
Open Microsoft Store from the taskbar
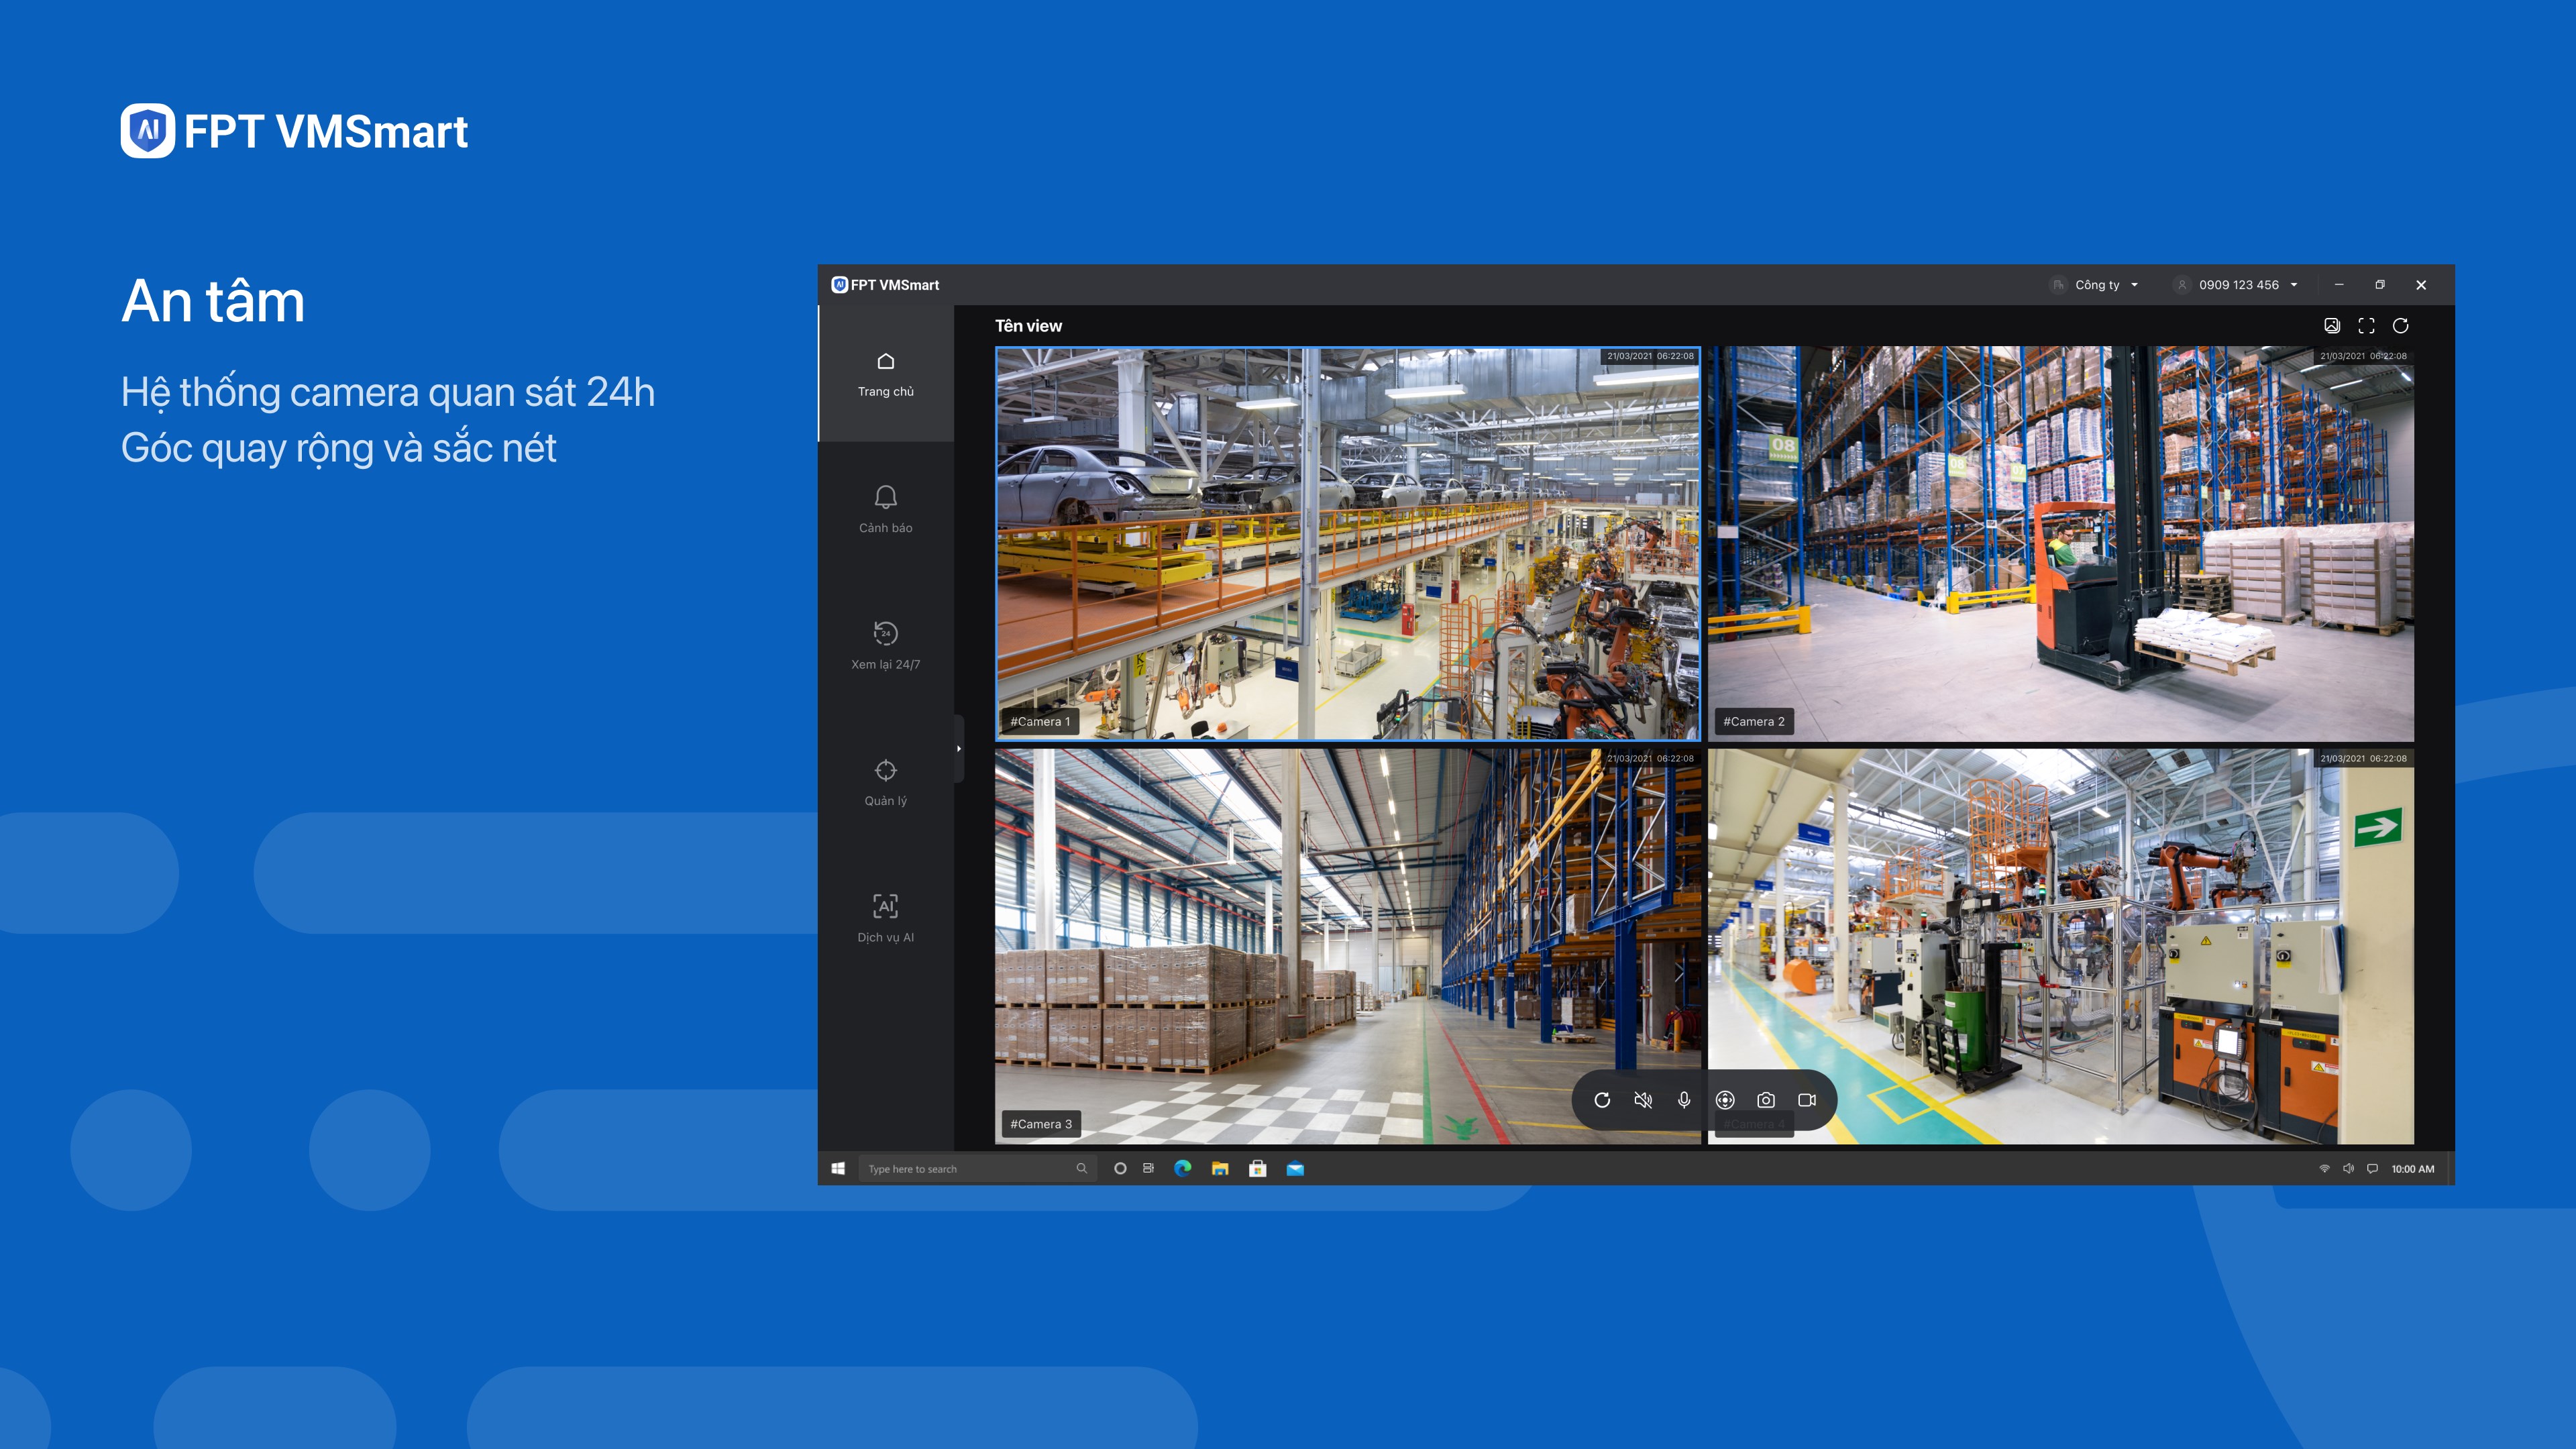click(1258, 1169)
